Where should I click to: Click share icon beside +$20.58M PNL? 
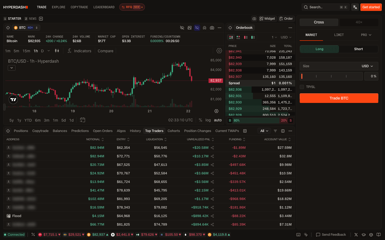pos(212,148)
